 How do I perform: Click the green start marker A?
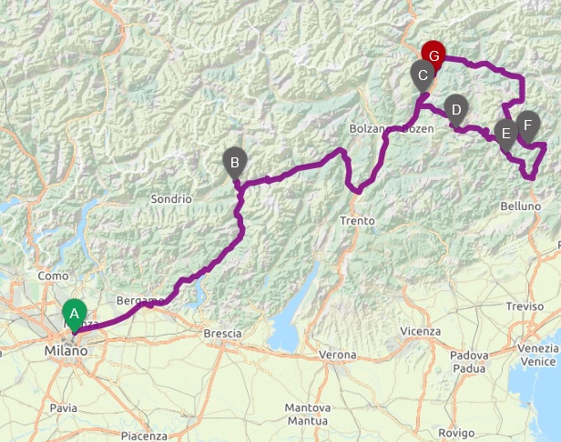(75, 316)
